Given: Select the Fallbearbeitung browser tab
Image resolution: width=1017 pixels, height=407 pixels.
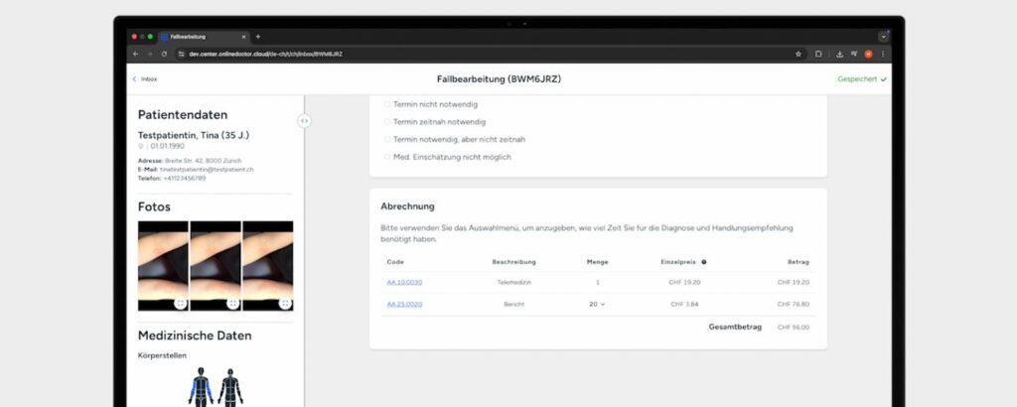Looking at the screenshot, I should click(x=203, y=37).
